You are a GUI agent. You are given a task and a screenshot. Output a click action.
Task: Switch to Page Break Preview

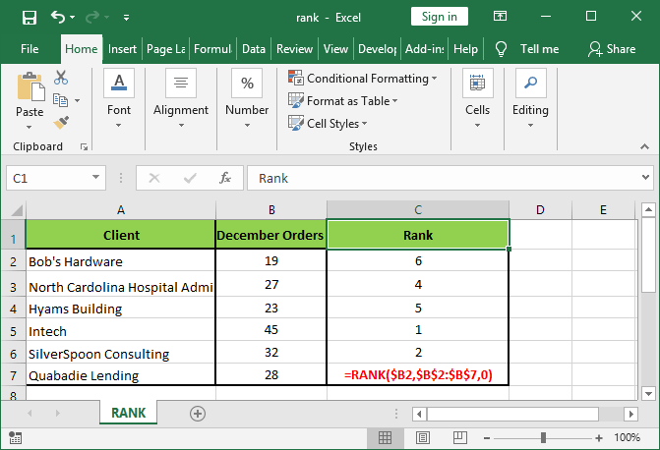pos(459,438)
